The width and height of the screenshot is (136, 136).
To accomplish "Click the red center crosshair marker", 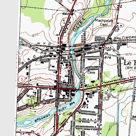I will click(68, 68).
